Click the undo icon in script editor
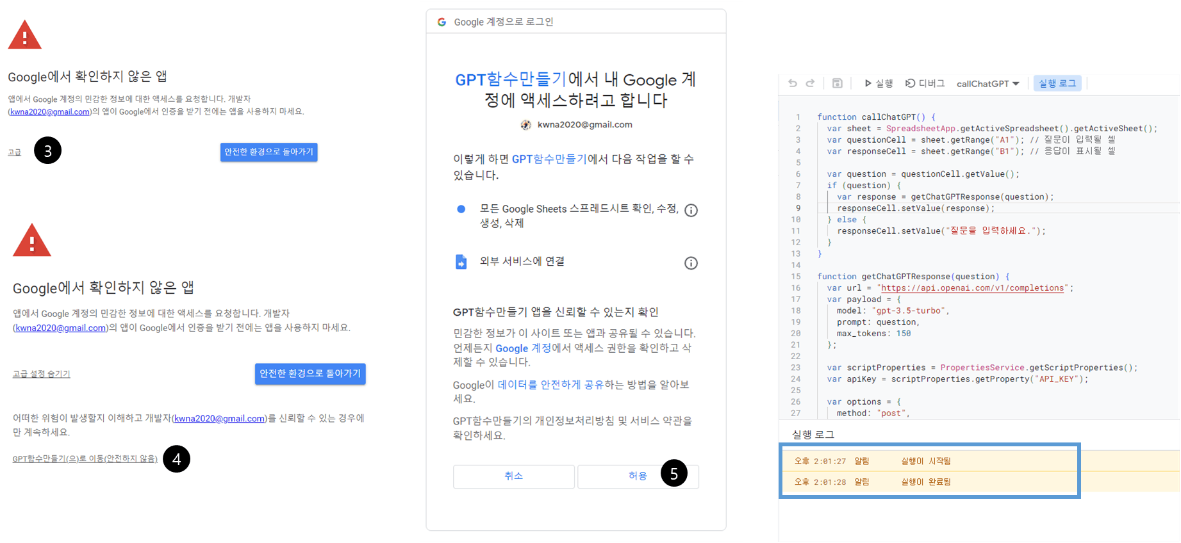 (793, 83)
